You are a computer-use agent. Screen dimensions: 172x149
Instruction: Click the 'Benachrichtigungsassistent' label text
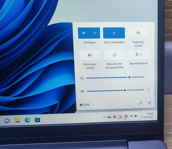pos(115,66)
